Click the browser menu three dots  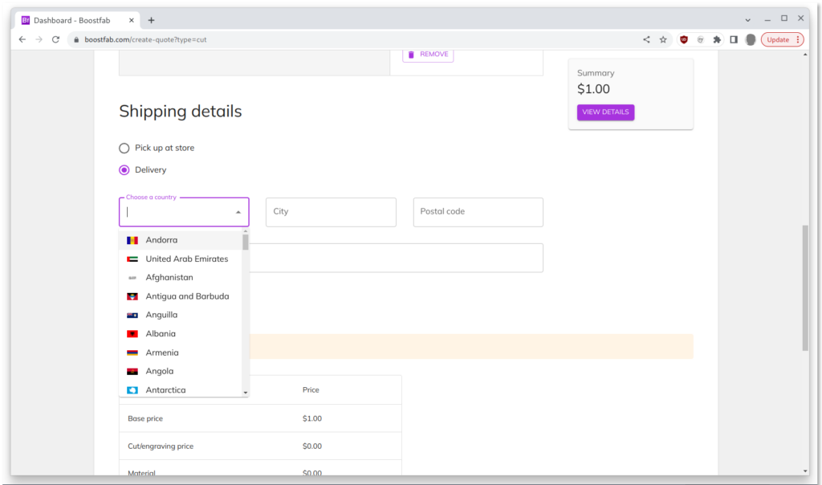[x=798, y=39]
